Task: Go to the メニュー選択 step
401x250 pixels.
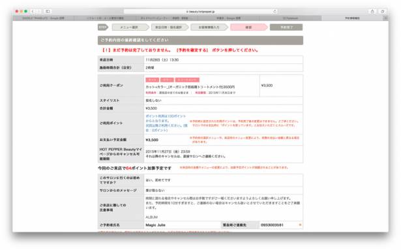Action: coord(130,27)
